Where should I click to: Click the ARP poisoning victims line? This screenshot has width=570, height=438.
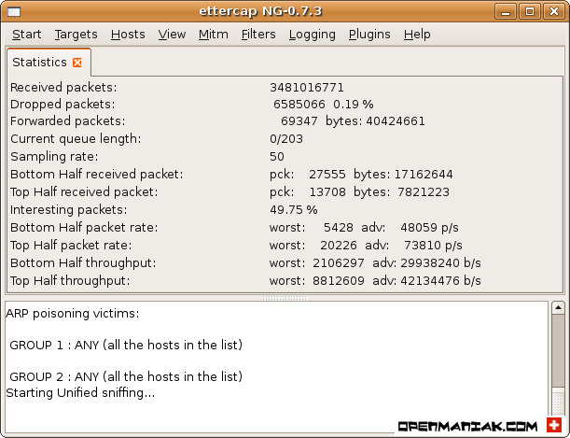(73, 314)
